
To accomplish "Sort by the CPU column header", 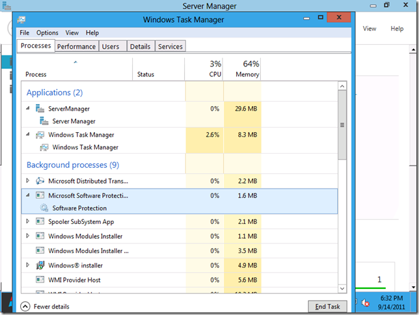I will [204, 69].
